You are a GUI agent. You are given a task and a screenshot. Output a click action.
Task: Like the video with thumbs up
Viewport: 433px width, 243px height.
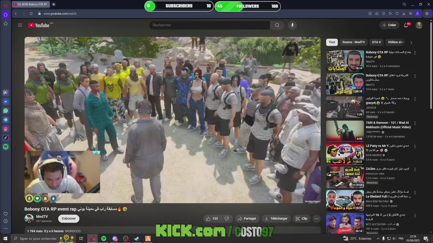(x=212, y=219)
